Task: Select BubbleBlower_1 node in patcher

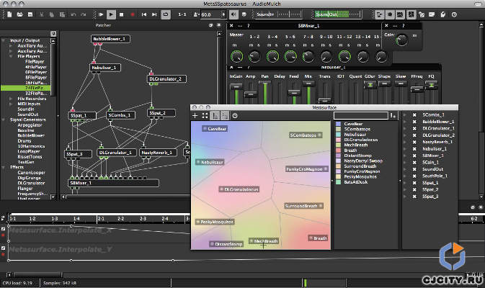Action: 110,39
